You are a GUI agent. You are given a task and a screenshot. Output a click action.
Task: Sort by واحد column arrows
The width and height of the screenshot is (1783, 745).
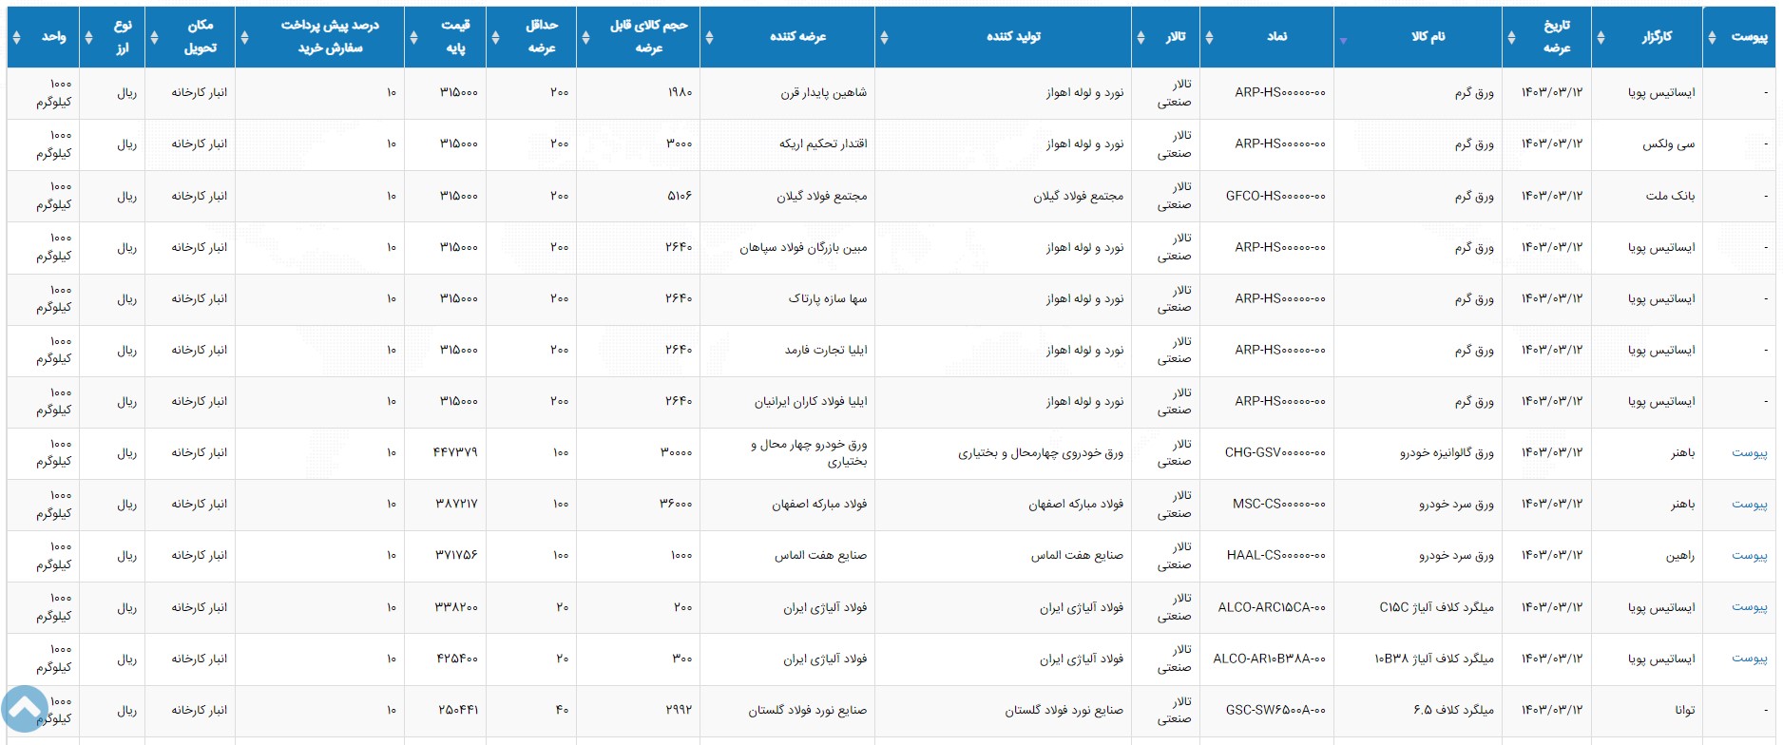(x=16, y=37)
